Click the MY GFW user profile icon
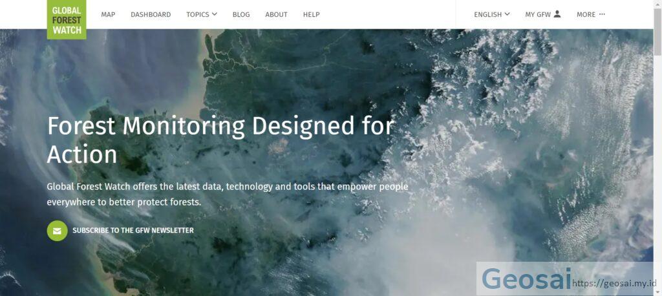Image resolution: width=662 pixels, height=296 pixels. 557,14
